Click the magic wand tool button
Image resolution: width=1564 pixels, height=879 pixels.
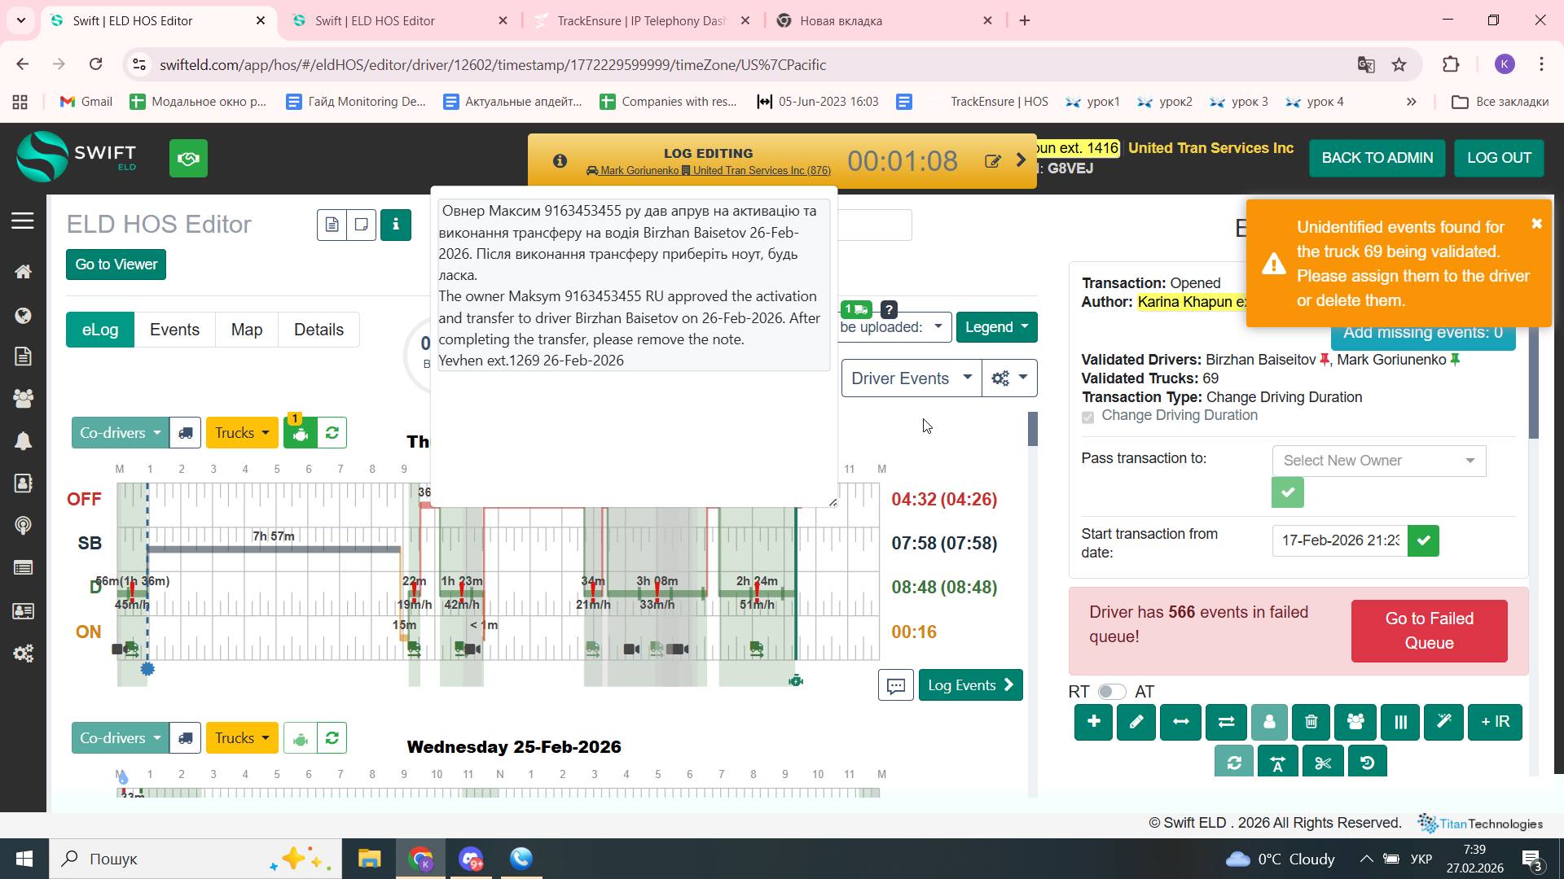pos(1443,722)
